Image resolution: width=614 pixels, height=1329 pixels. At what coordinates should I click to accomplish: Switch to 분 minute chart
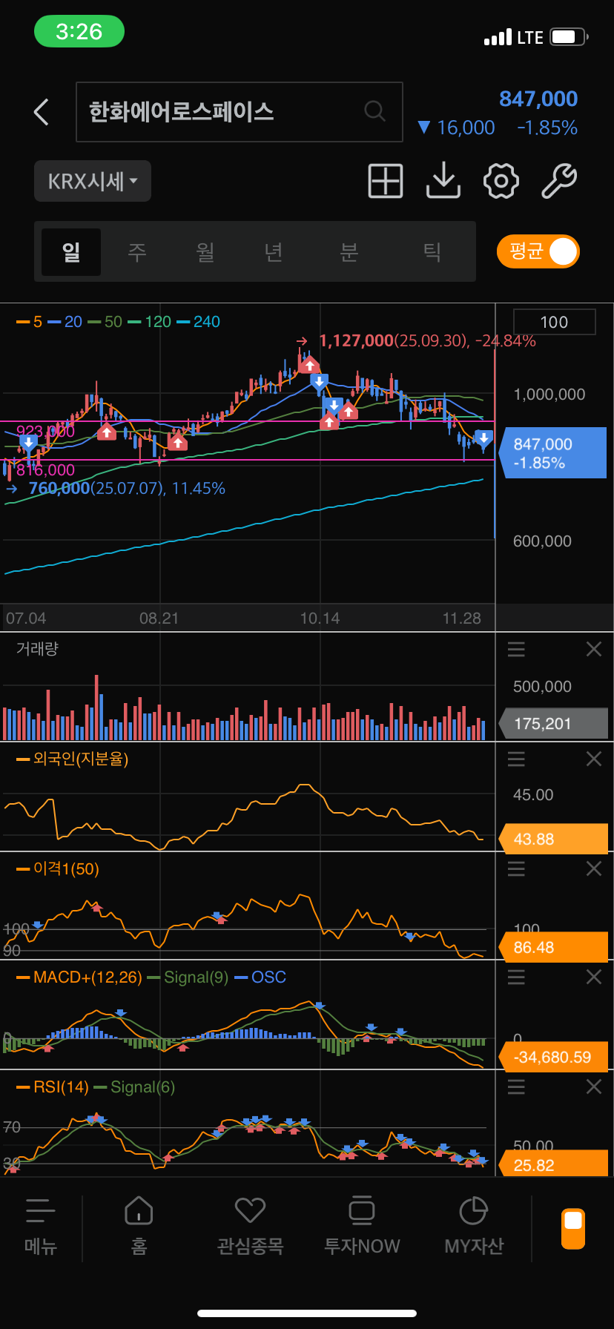point(349,252)
